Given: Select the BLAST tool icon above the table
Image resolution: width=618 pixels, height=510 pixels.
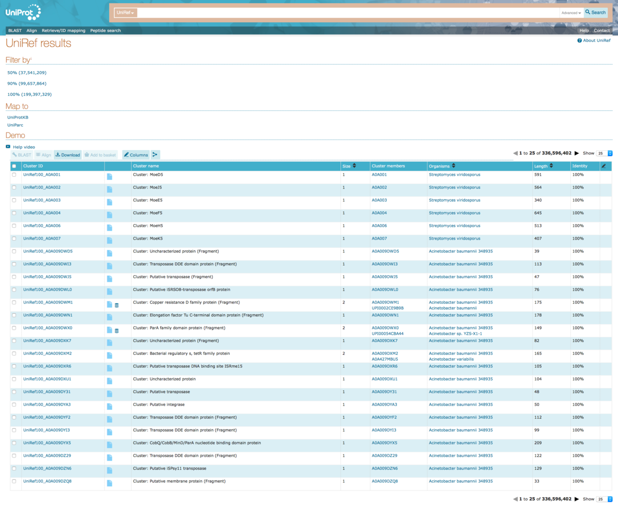Looking at the screenshot, I should point(14,155).
